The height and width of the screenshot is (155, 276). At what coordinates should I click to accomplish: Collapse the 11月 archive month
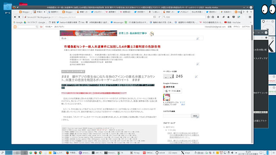pos(166,130)
